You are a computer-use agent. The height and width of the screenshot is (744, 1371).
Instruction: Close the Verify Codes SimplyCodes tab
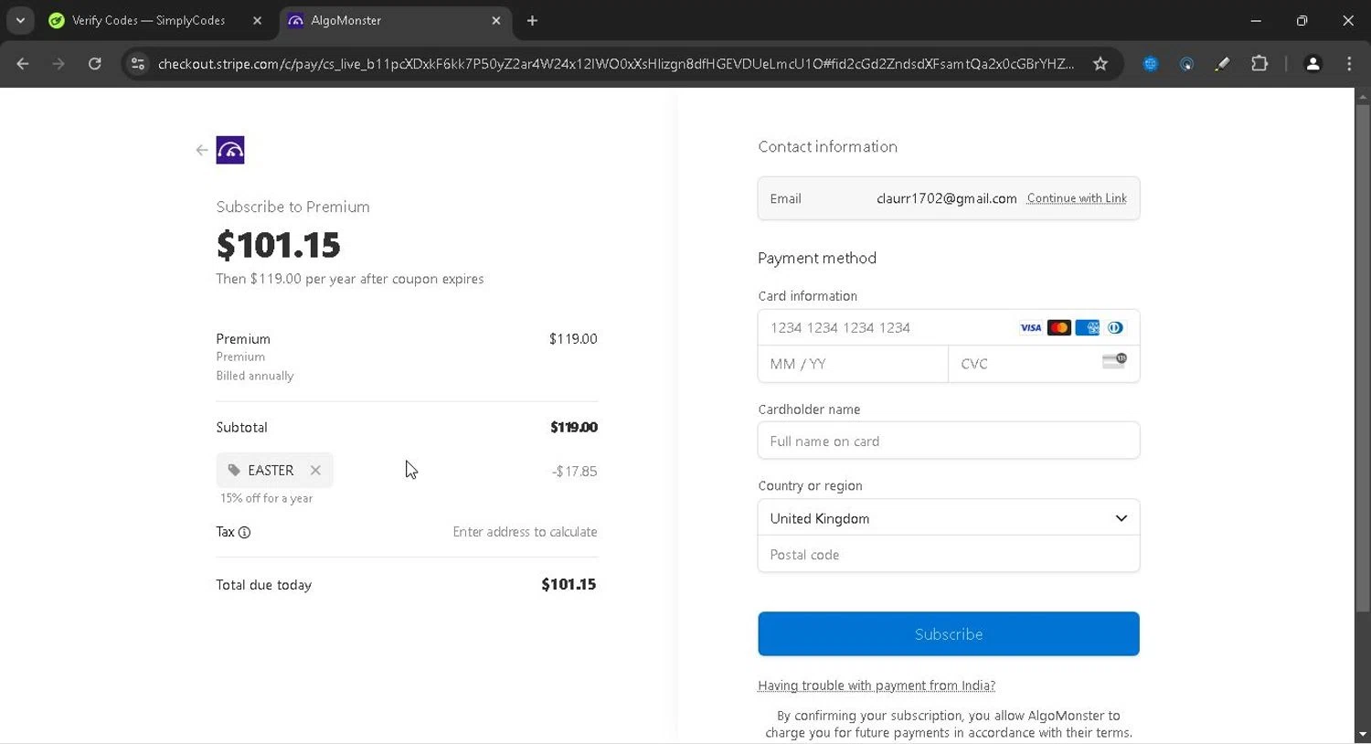tap(257, 20)
